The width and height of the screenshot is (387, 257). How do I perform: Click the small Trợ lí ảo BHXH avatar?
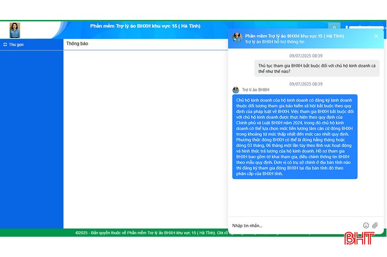[236, 90]
